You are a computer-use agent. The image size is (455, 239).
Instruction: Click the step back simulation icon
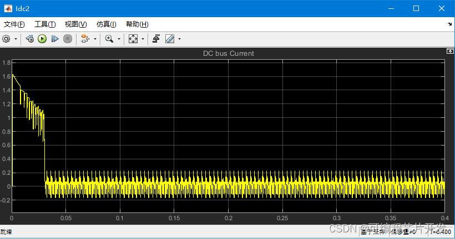pyautogui.click(x=29, y=39)
